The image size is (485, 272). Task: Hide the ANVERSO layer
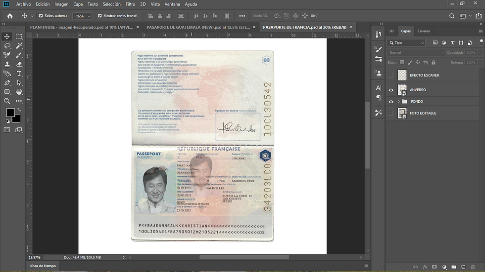pos(391,90)
